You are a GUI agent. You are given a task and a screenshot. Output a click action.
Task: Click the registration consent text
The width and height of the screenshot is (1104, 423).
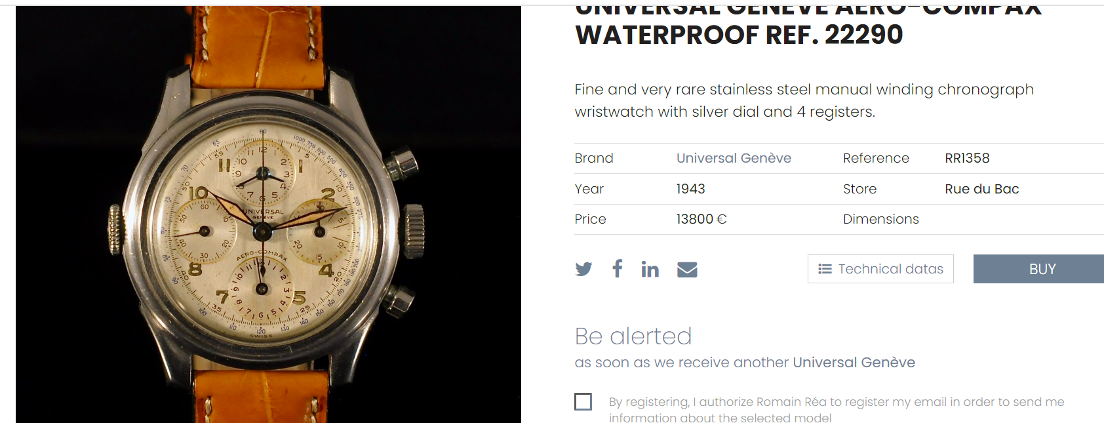click(x=836, y=410)
